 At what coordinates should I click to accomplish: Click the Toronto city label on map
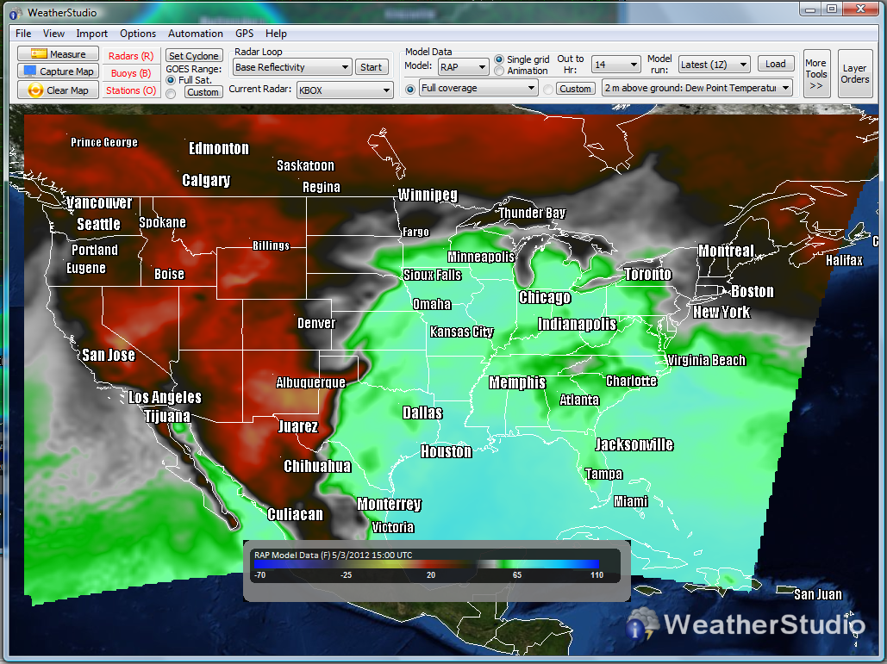point(648,275)
